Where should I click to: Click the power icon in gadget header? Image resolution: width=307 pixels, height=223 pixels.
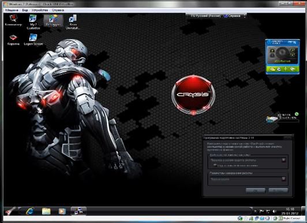[269, 42]
